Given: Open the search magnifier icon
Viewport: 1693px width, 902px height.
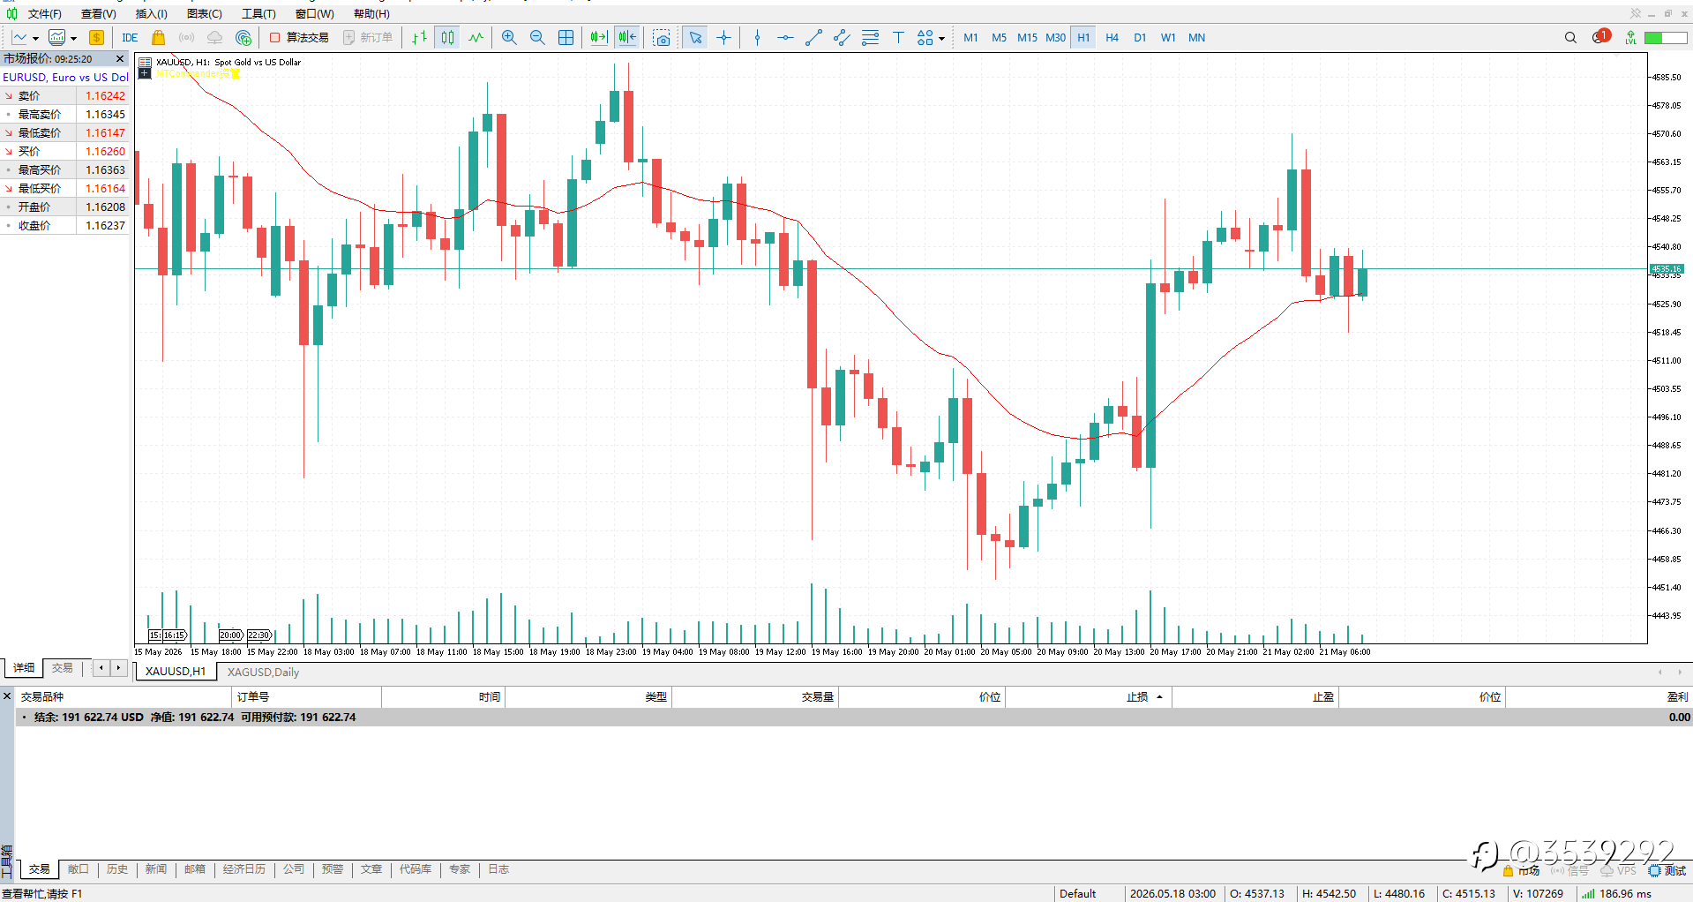Looking at the screenshot, I should click(1570, 37).
